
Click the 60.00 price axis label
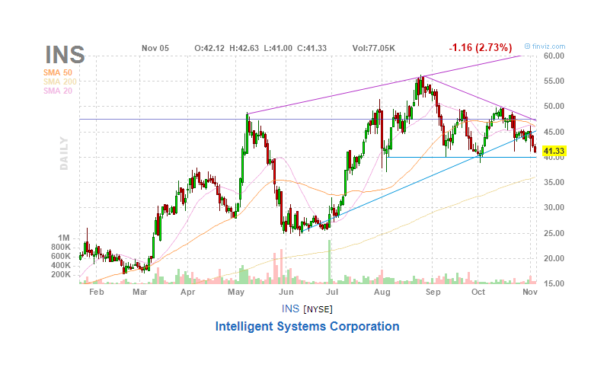point(554,56)
